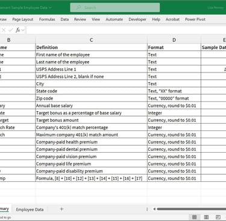Select cell 'Target bonus as a percentage of base salary'

(x=92, y=113)
